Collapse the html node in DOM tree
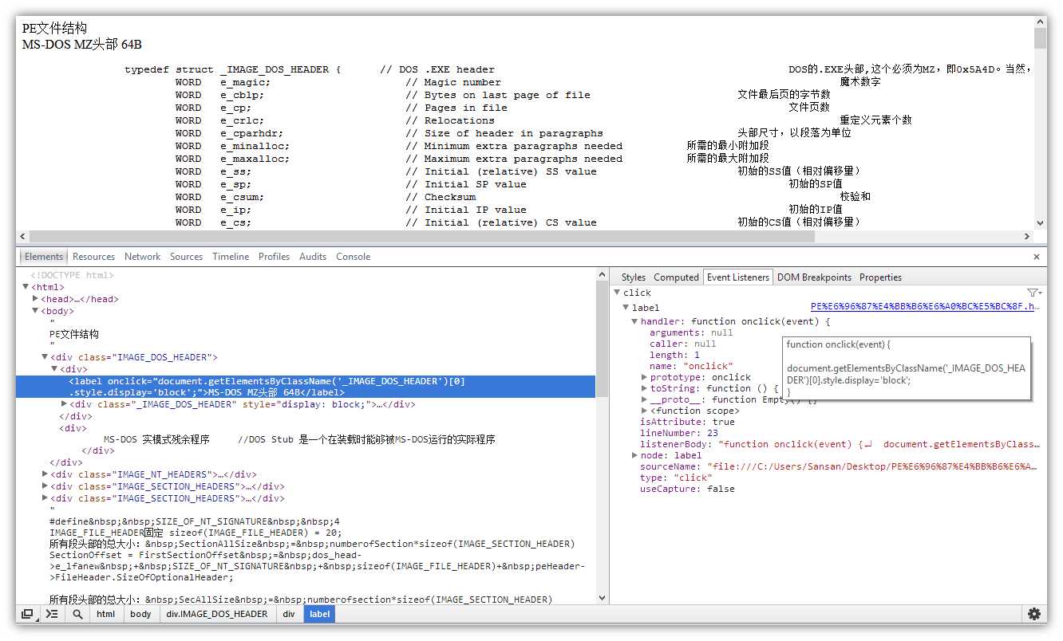Image resolution: width=1063 pixels, height=641 pixels. [x=26, y=287]
